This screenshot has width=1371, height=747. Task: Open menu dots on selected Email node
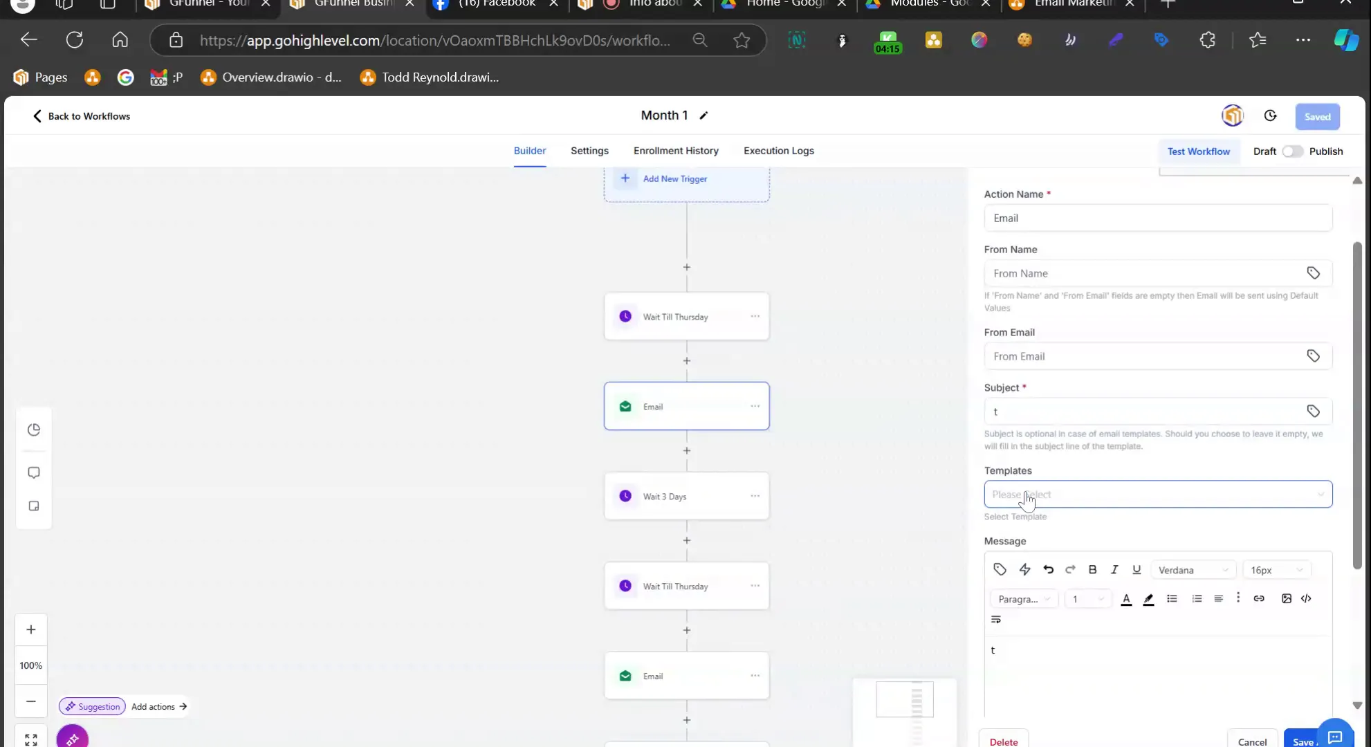pyautogui.click(x=755, y=406)
